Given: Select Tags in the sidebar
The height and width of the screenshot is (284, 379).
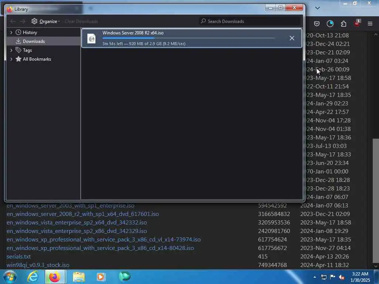Looking at the screenshot, I should click(x=27, y=50).
